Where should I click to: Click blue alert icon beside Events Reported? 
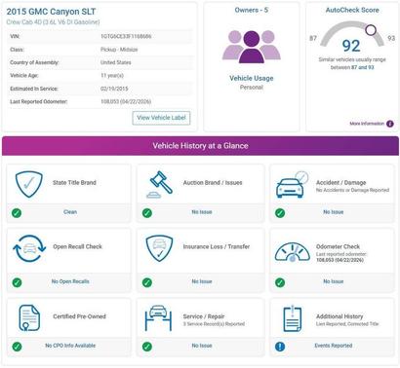click(x=280, y=347)
